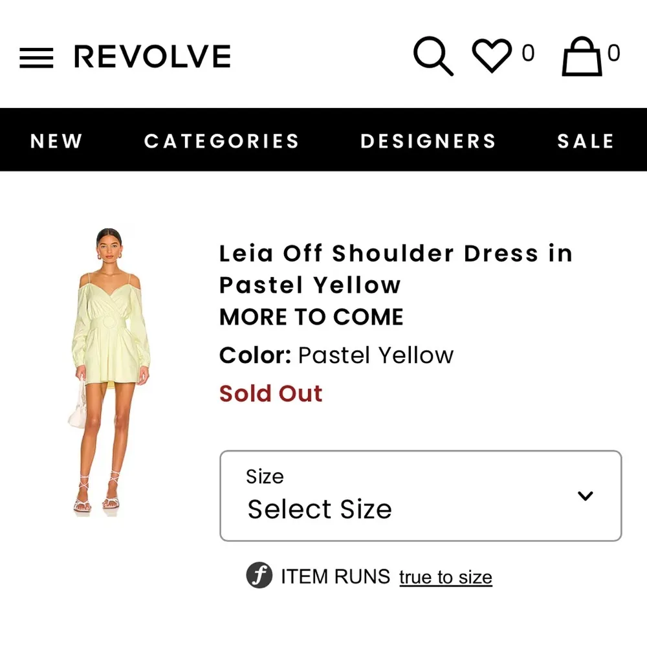Click the Sold Out status label
The height and width of the screenshot is (647, 647).
tap(270, 393)
